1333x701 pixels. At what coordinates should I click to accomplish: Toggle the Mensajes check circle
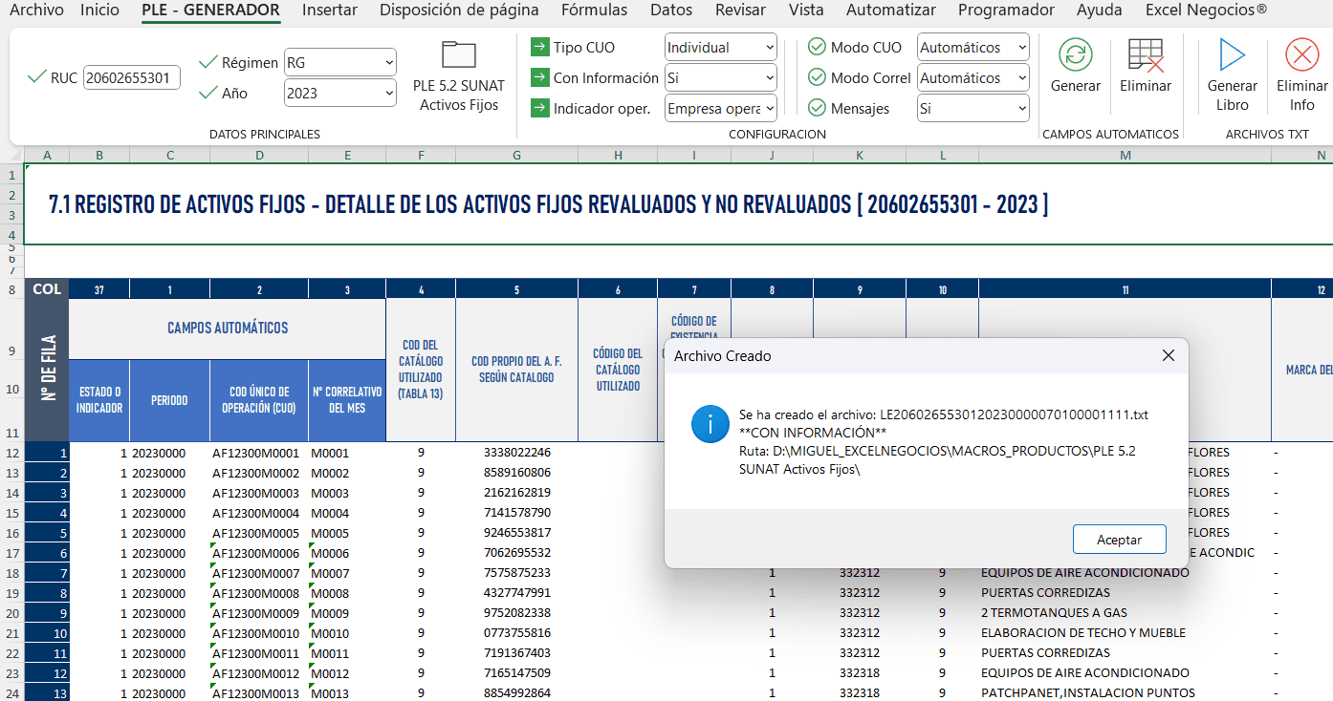(817, 108)
